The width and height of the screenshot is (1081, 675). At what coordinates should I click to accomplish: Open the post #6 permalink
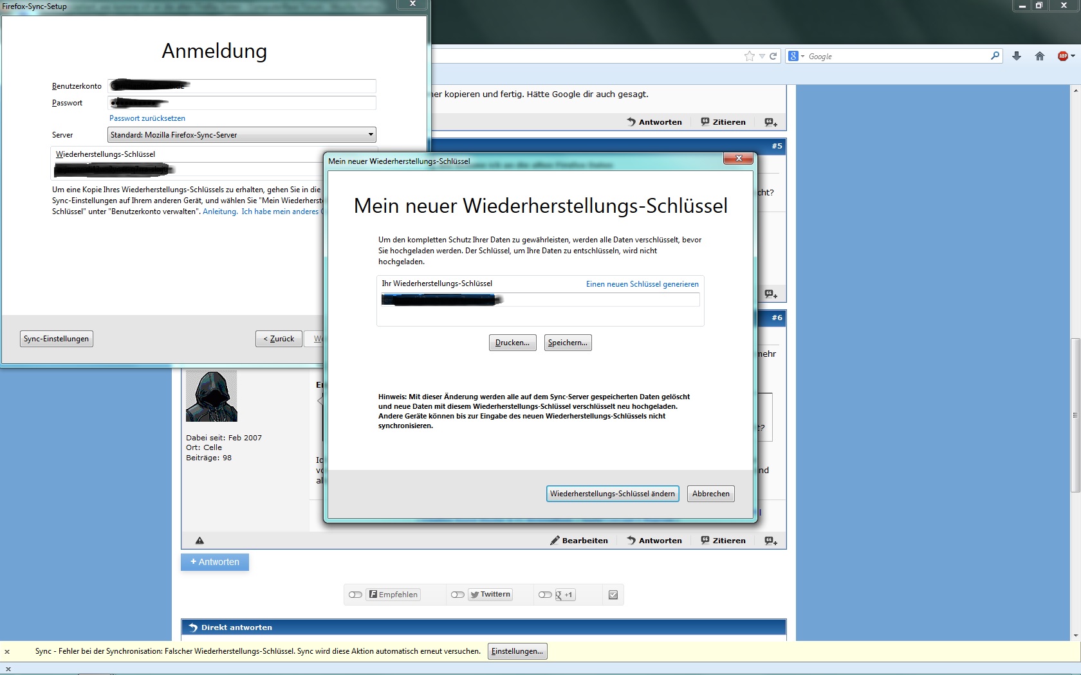tap(777, 318)
